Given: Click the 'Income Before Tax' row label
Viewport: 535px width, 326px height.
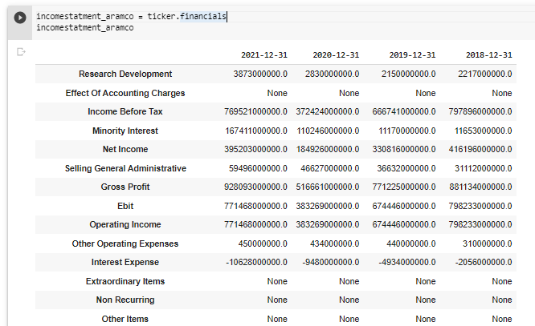Looking at the screenshot, I should (125, 111).
